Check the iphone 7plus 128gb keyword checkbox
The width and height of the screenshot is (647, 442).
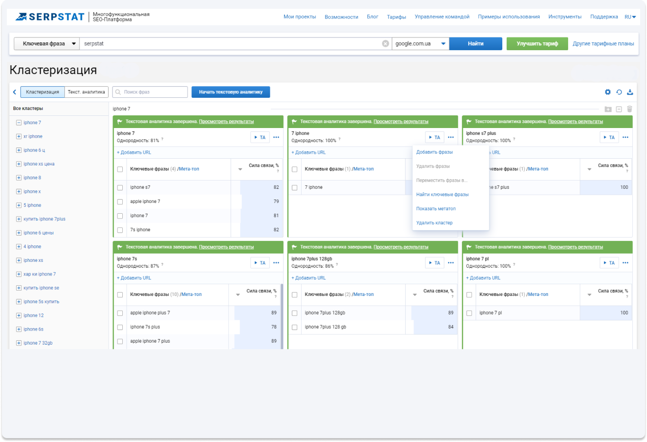coord(294,313)
